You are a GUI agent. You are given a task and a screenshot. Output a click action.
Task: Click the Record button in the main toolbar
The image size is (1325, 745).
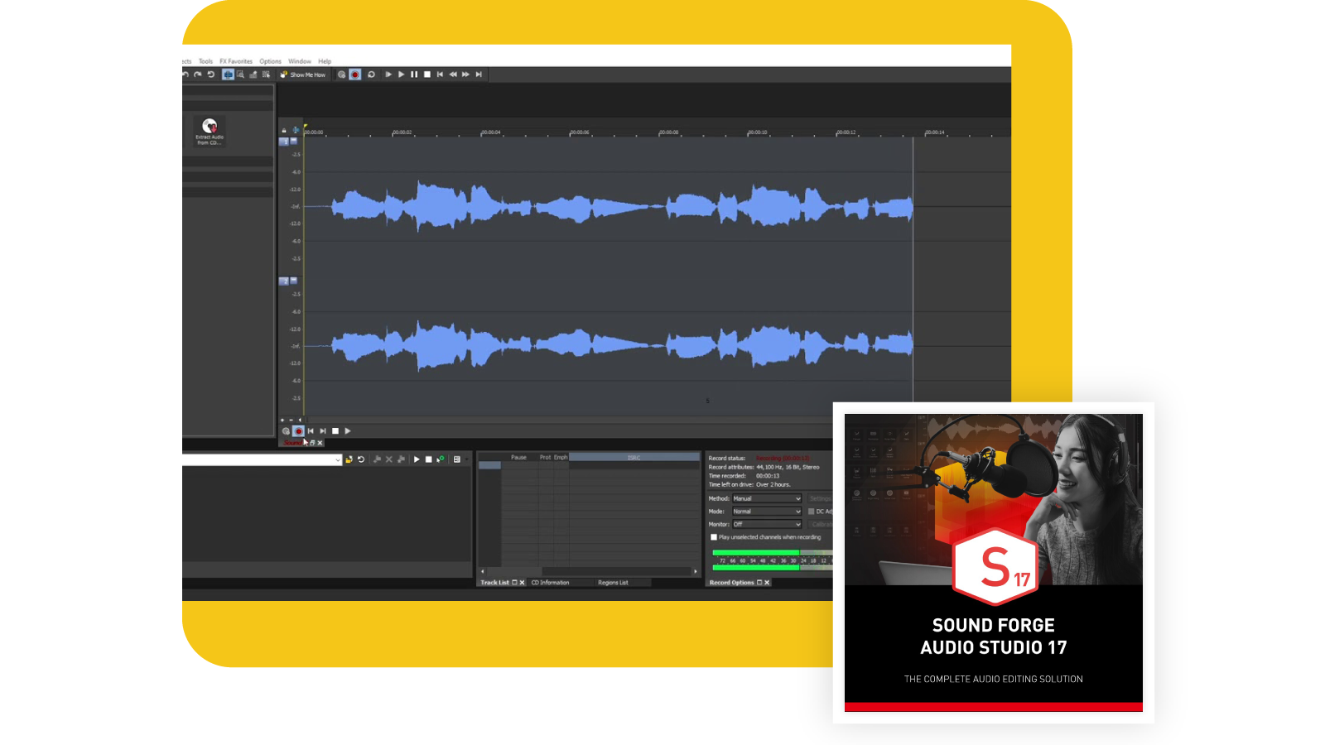point(354,74)
